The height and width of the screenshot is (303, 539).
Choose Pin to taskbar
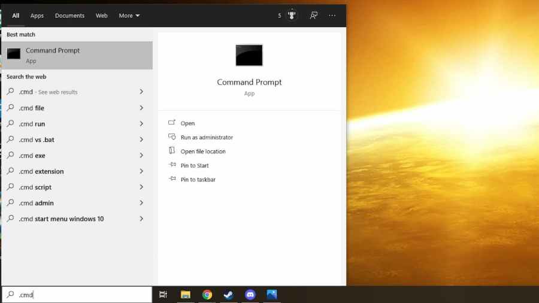pyautogui.click(x=198, y=179)
